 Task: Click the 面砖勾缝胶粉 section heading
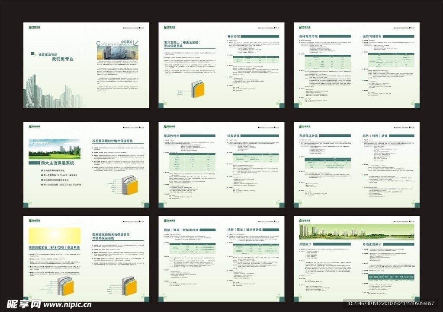coord(372,36)
